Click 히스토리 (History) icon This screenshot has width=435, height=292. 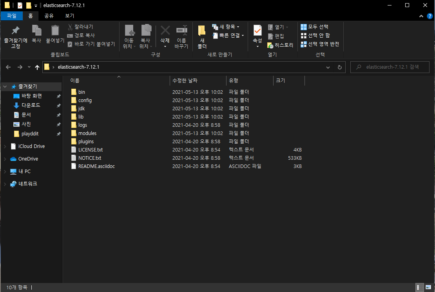[270, 45]
